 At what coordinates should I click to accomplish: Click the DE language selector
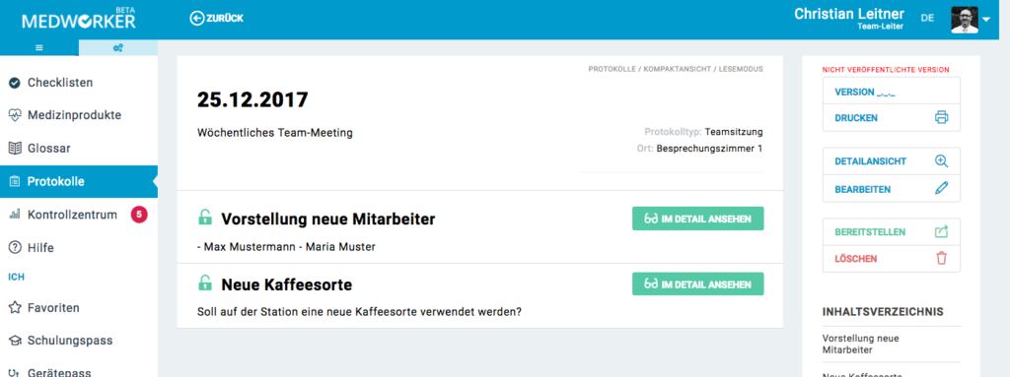point(927,19)
